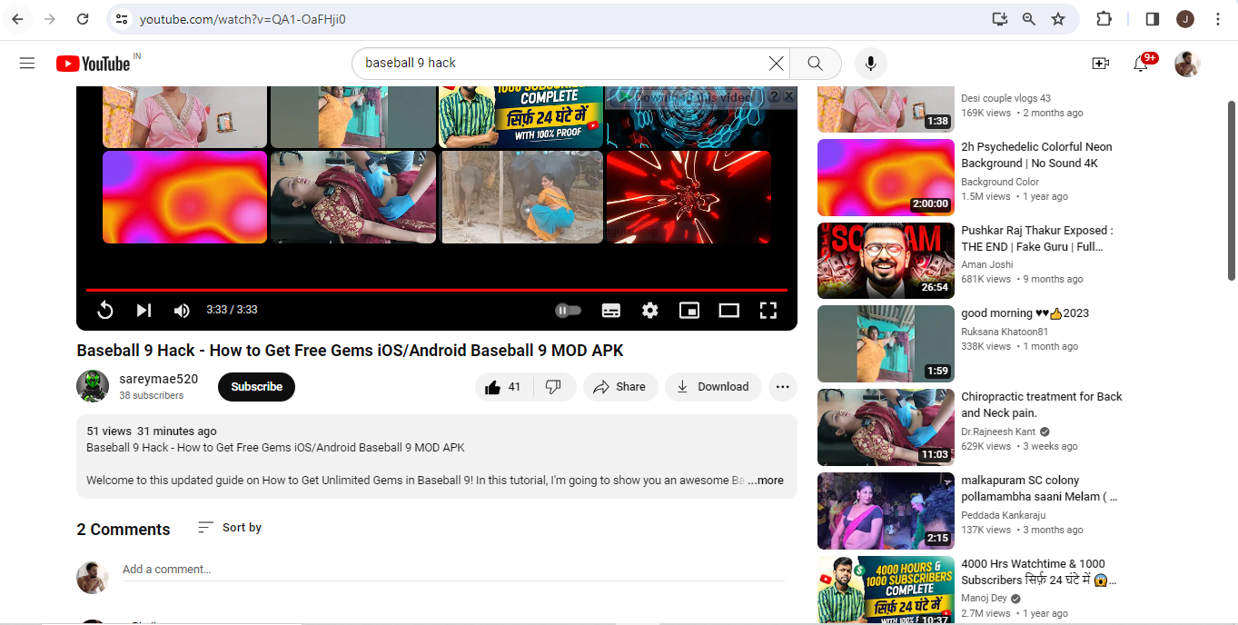The width and height of the screenshot is (1238, 625).
Task: Clear the search box text
Action: 776,63
